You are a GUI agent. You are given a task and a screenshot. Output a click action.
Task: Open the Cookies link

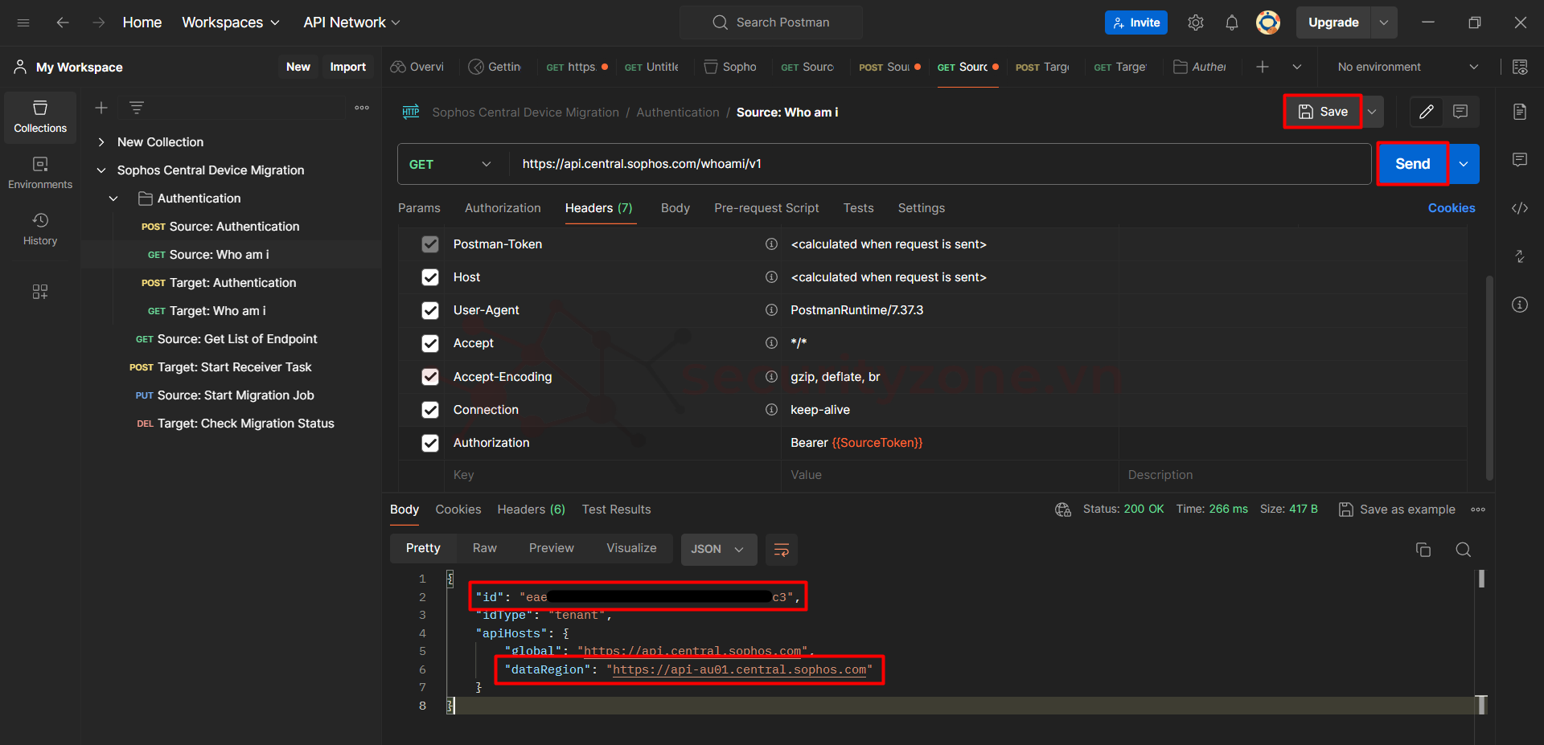click(1452, 208)
